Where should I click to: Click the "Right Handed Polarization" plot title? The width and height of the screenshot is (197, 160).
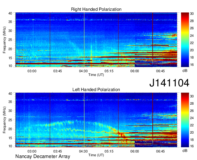[96, 9]
